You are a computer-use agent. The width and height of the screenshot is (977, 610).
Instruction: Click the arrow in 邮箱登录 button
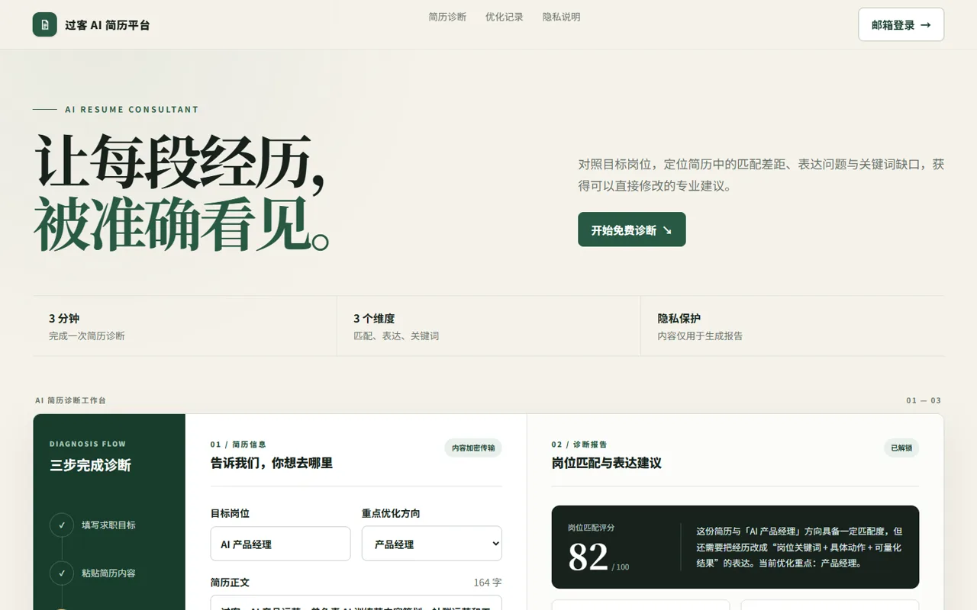[925, 25]
